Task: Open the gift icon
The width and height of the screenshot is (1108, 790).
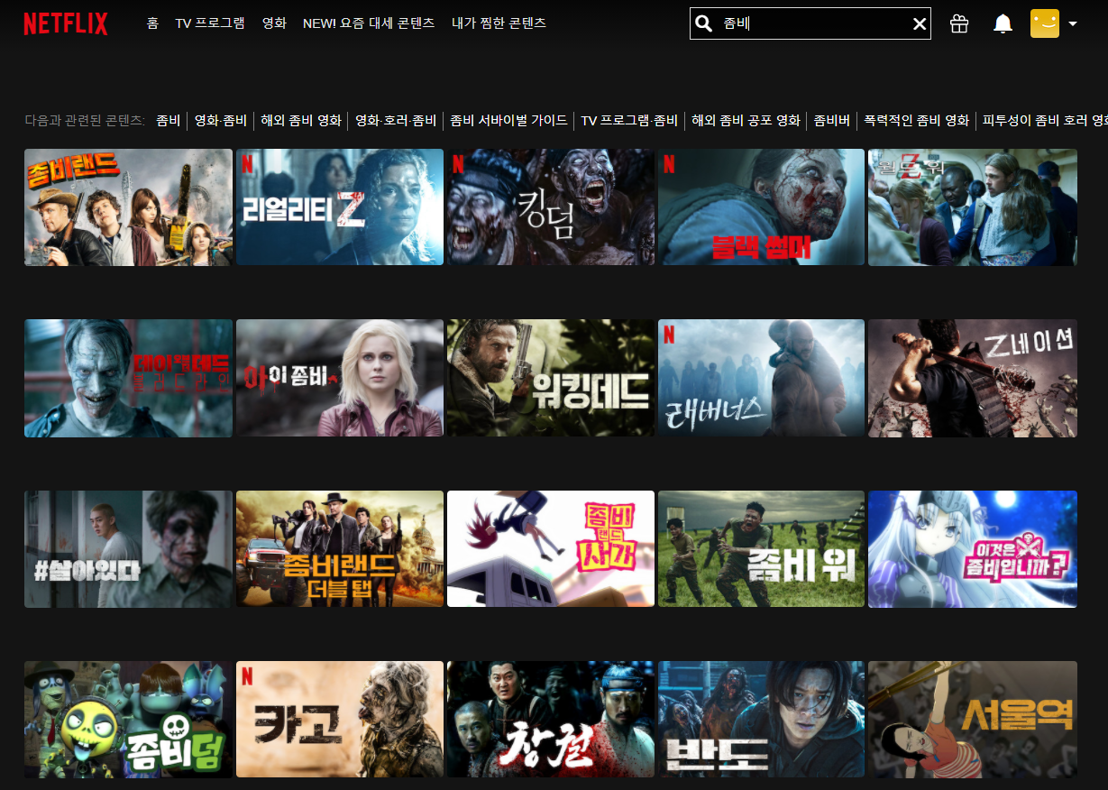Action: pos(959,23)
